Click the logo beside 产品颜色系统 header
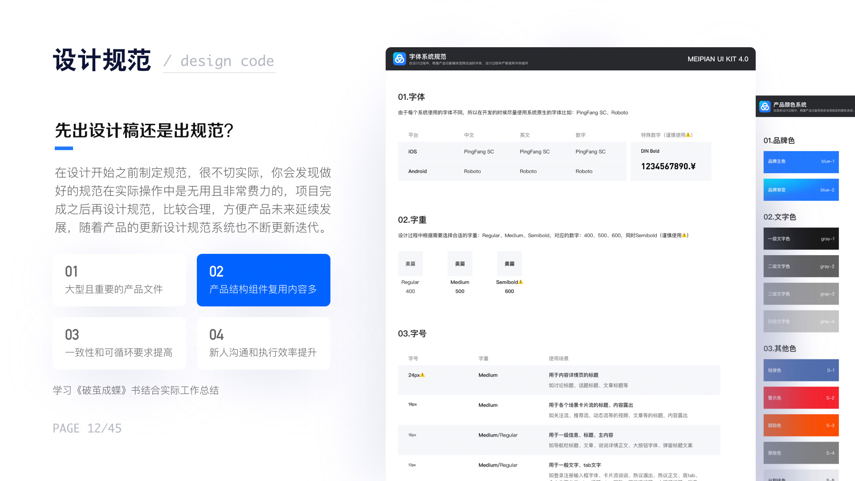 click(x=765, y=106)
